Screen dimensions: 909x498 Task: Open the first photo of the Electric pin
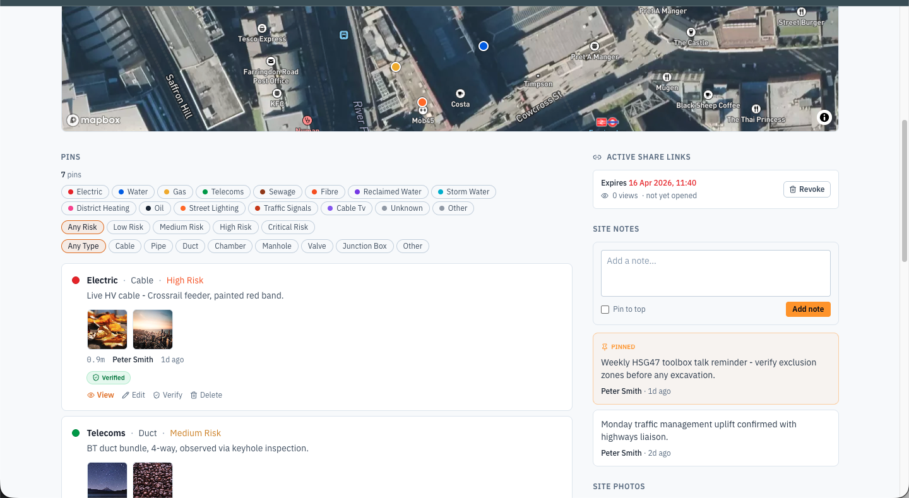click(x=107, y=329)
